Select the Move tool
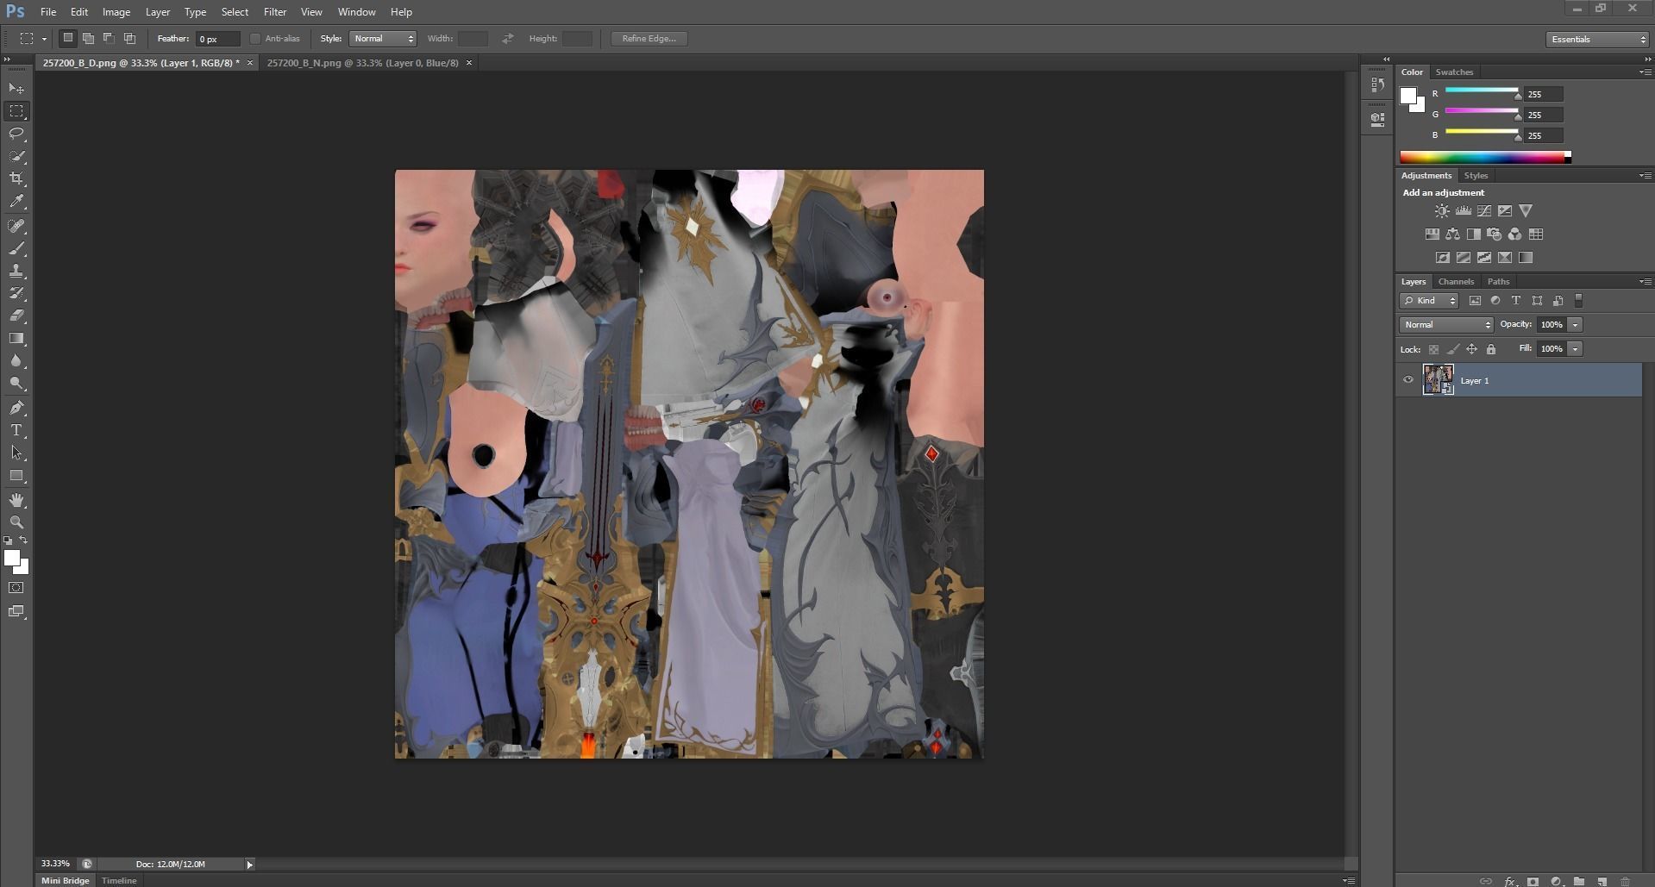The height and width of the screenshot is (887, 1655). [16, 89]
